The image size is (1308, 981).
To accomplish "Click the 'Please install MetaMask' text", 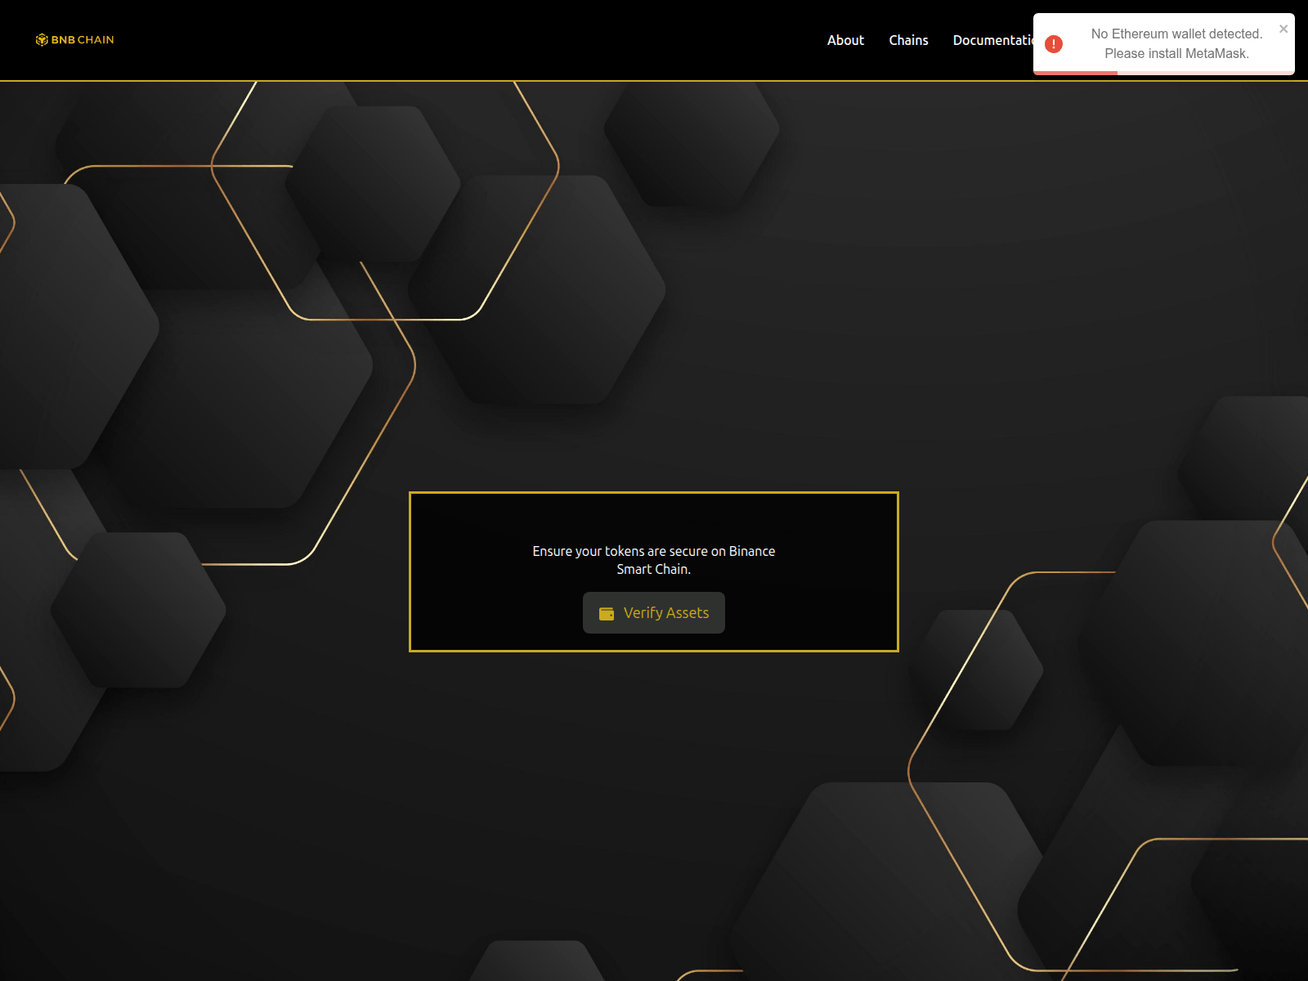I will pyautogui.click(x=1176, y=53).
